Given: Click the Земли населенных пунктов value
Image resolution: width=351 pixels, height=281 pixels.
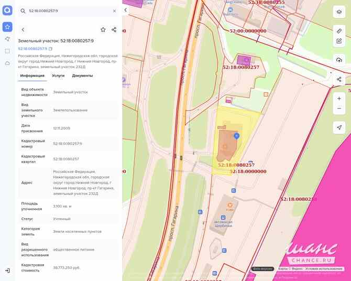Looking at the screenshot, I should pyautogui.click(x=77, y=231).
